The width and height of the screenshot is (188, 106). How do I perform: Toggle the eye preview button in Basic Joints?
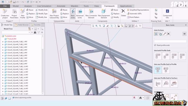(x=184, y=34)
